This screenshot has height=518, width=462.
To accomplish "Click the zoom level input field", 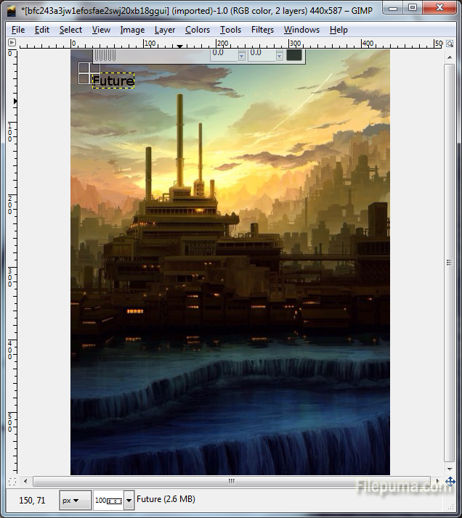I will pos(108,500).
